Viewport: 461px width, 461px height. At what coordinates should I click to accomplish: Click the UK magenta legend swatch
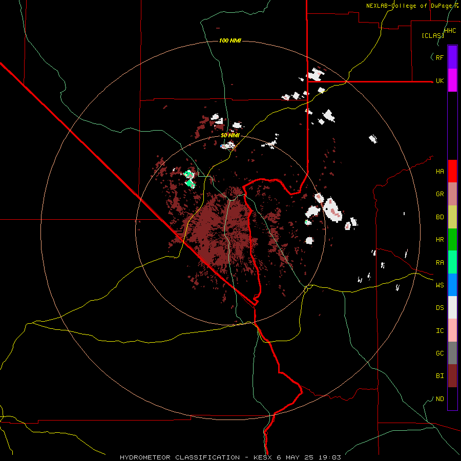click(452, 80)
